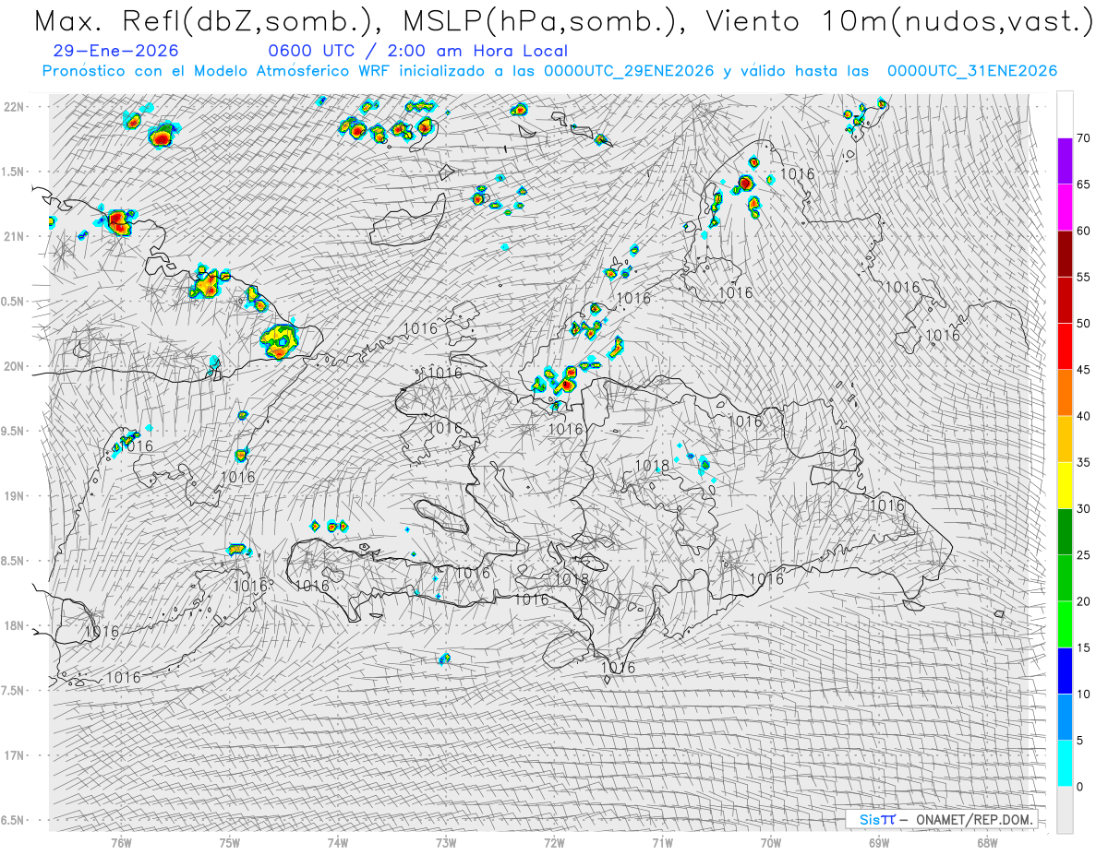
Task: Pick the orange 40–45 dBZ colorbar segment
Action: (1065, 393)
